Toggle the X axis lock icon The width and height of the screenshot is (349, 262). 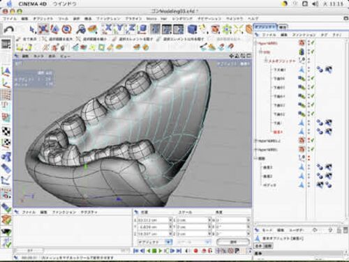[107, 29]
